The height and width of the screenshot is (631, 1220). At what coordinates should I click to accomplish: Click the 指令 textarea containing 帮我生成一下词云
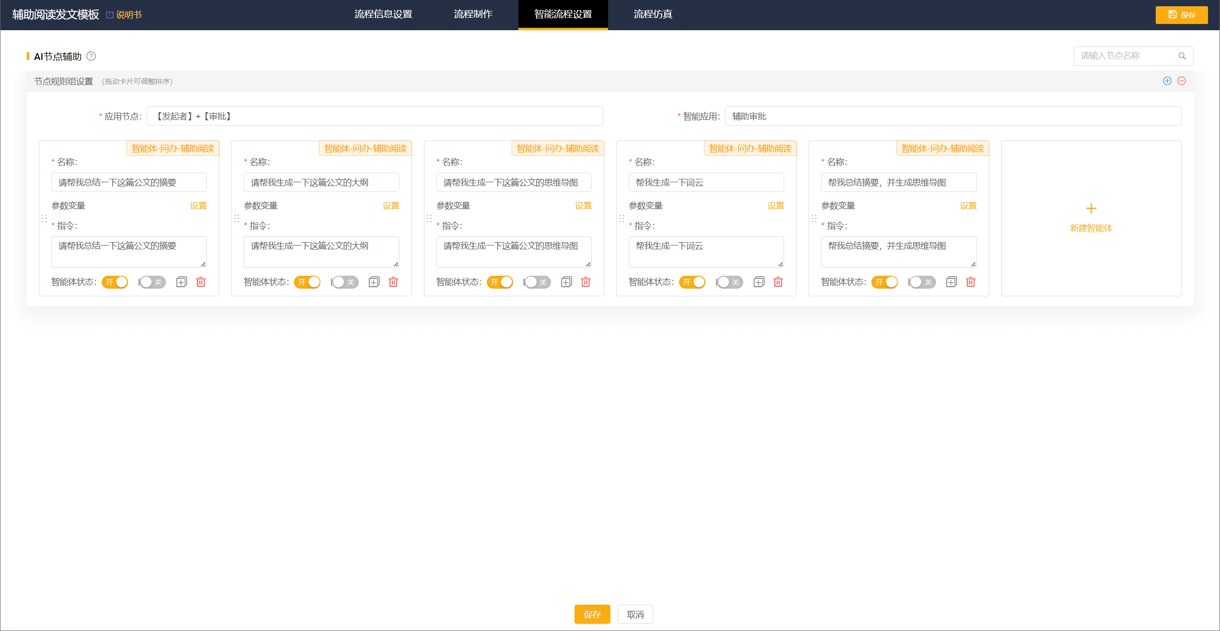[x=706, y=252]
